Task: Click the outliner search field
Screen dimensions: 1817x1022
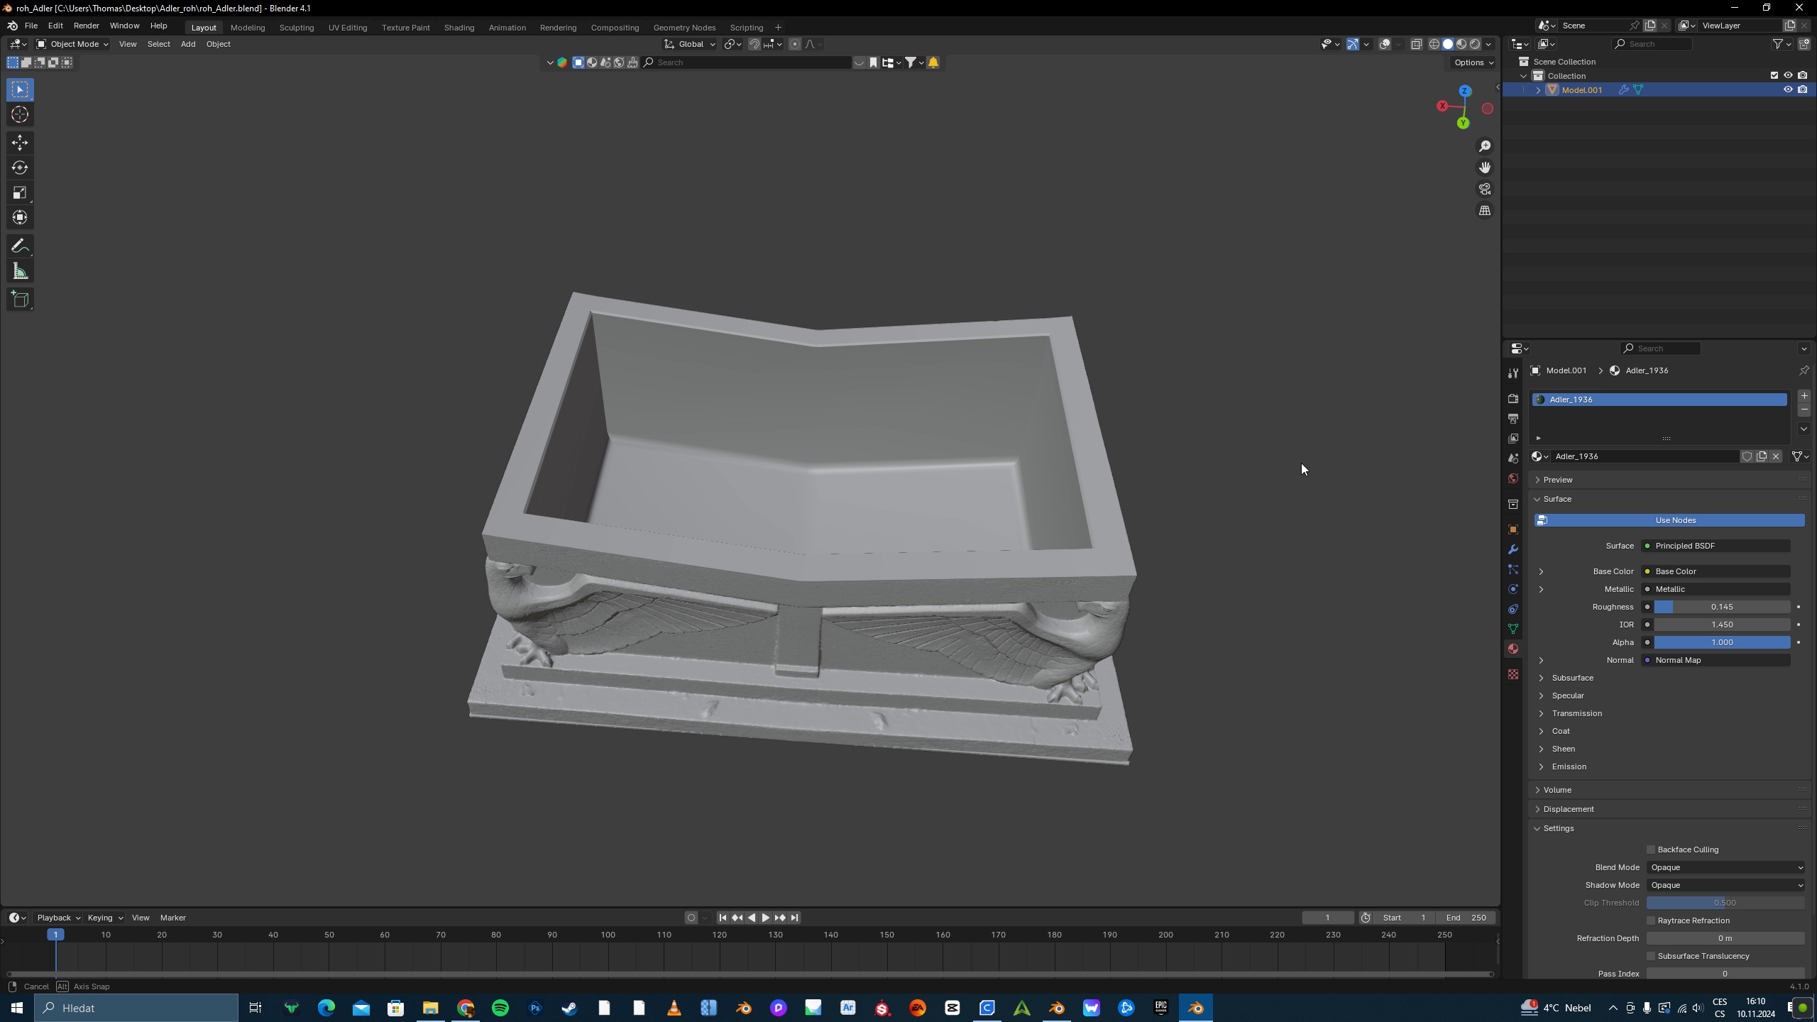Action: point(1652,44)
